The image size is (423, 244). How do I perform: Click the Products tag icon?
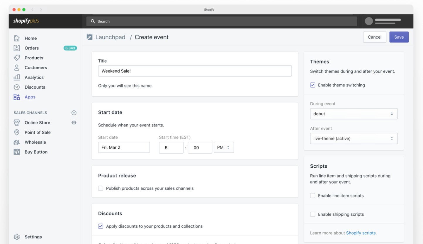point(17,58)
